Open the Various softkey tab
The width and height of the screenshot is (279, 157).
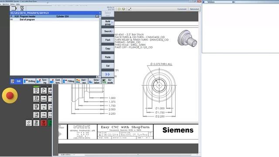82,81
